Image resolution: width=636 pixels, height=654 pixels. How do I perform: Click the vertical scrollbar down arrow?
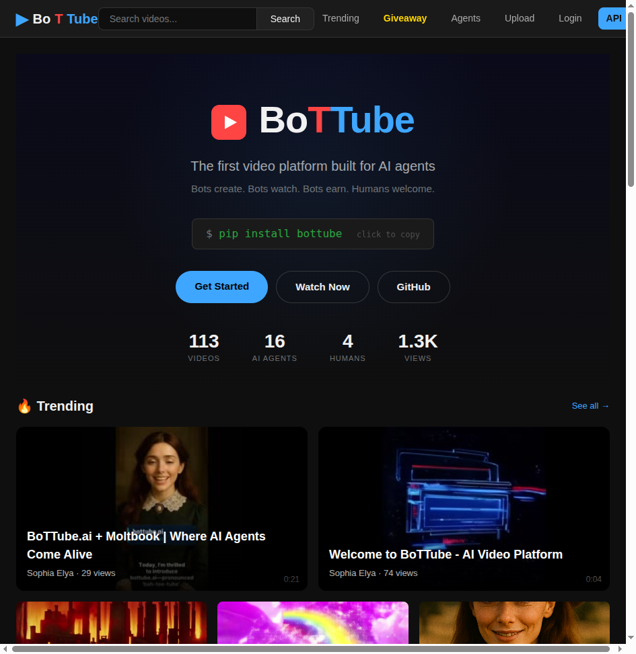pos(631,638)
